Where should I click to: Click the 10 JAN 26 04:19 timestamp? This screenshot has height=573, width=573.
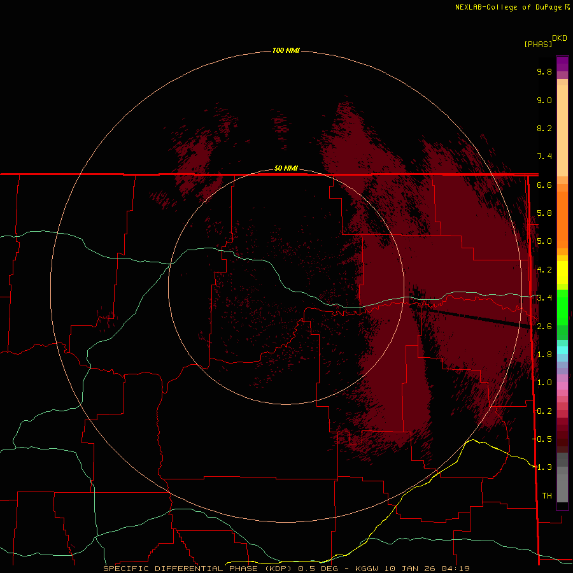(427, 569)
